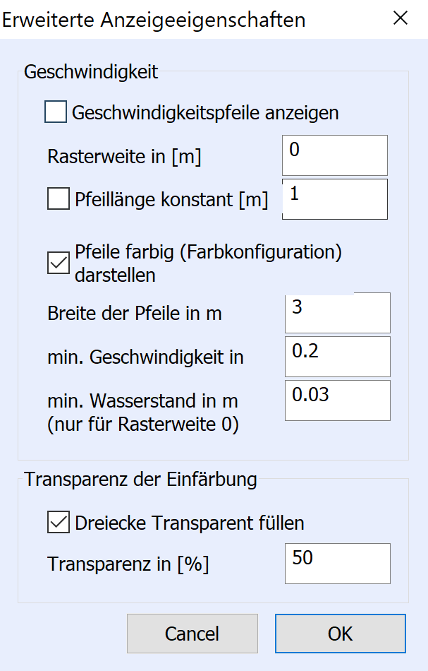Viewport: 428px width, 671px height.
Task: Click the Breite der Pfeile in m label
Action: coord(135,314)
